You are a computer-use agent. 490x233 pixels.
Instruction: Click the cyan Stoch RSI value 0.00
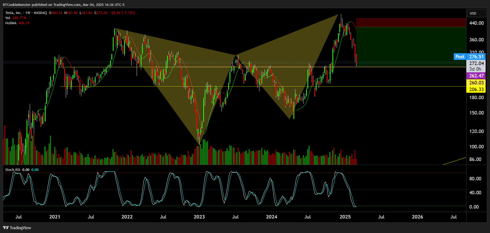[x=35, y=170]
